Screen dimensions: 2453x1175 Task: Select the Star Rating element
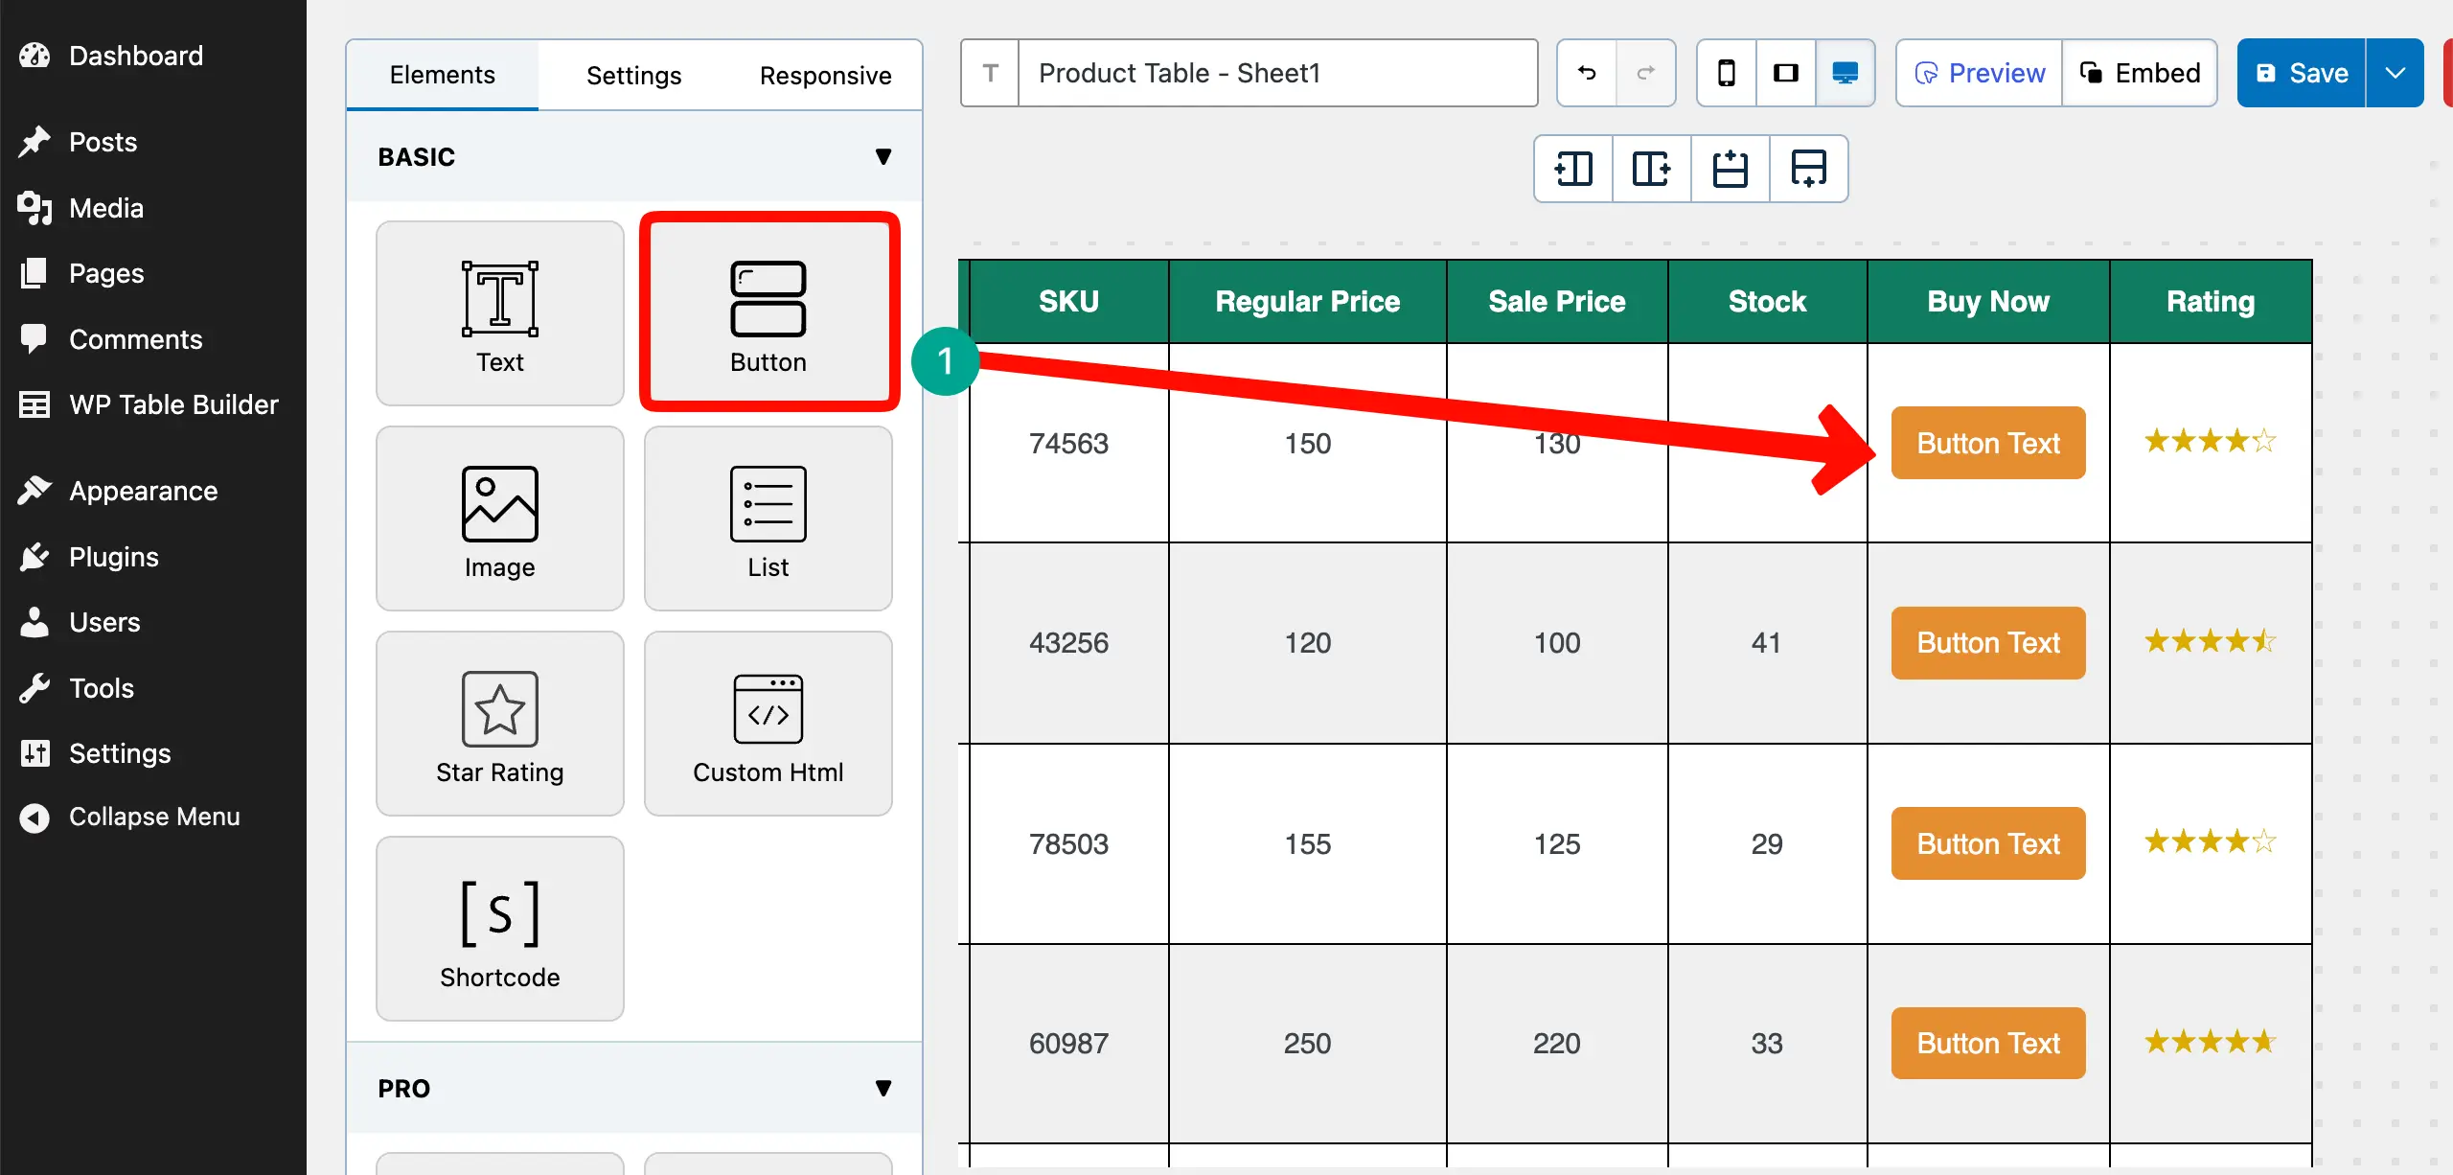(x=499, y=724)
